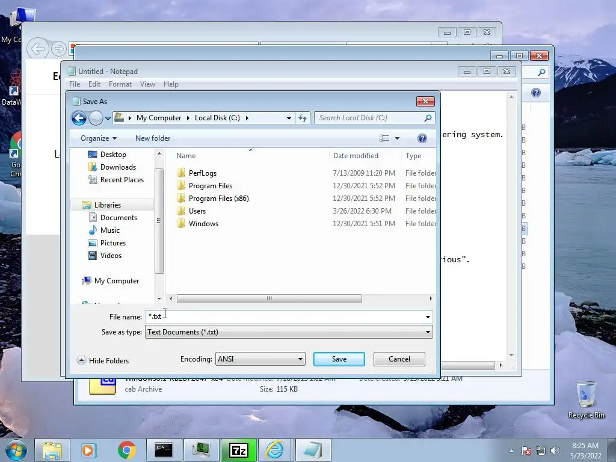
Task: Click the volume speaker tray icon
Action: (555, 451)
